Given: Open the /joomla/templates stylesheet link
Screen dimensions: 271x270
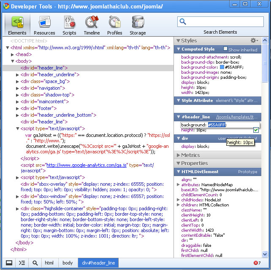Looking at the screenshot, I should click(x=236, y=117).
